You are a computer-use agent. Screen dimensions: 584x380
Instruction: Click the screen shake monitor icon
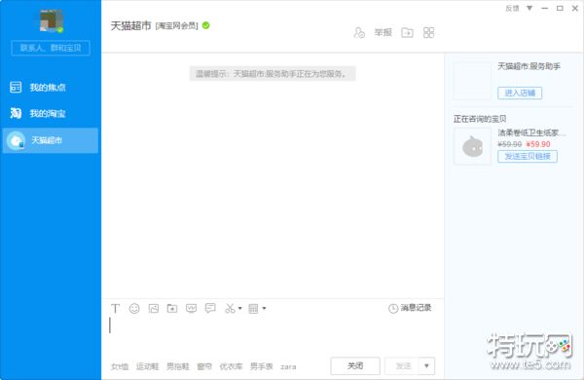tap(191, 309)
